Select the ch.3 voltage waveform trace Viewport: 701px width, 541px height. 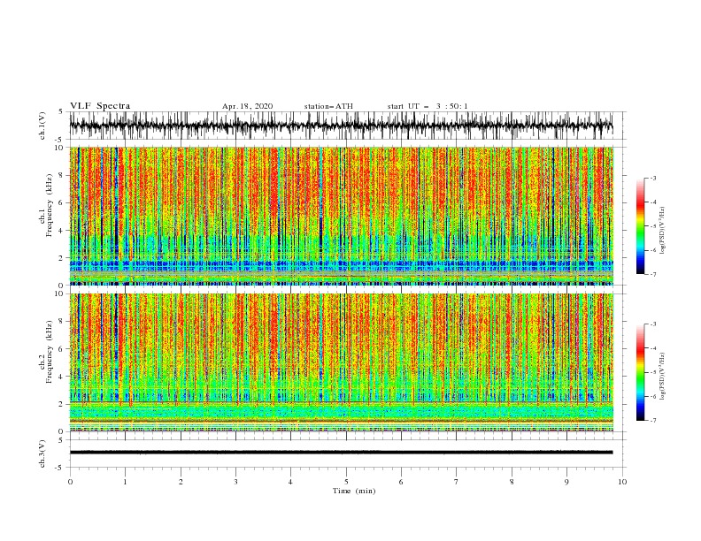point(341,453)
